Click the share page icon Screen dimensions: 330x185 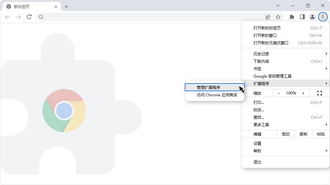click(x=268, y=17)
